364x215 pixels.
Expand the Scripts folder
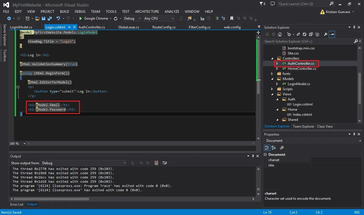point(272,89)
